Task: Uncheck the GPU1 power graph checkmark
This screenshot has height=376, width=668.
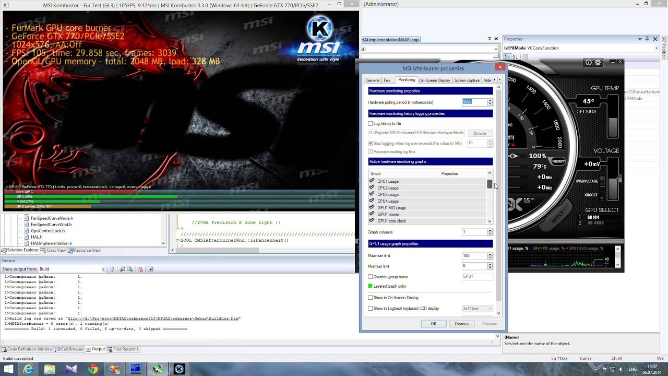Action: 372,214
